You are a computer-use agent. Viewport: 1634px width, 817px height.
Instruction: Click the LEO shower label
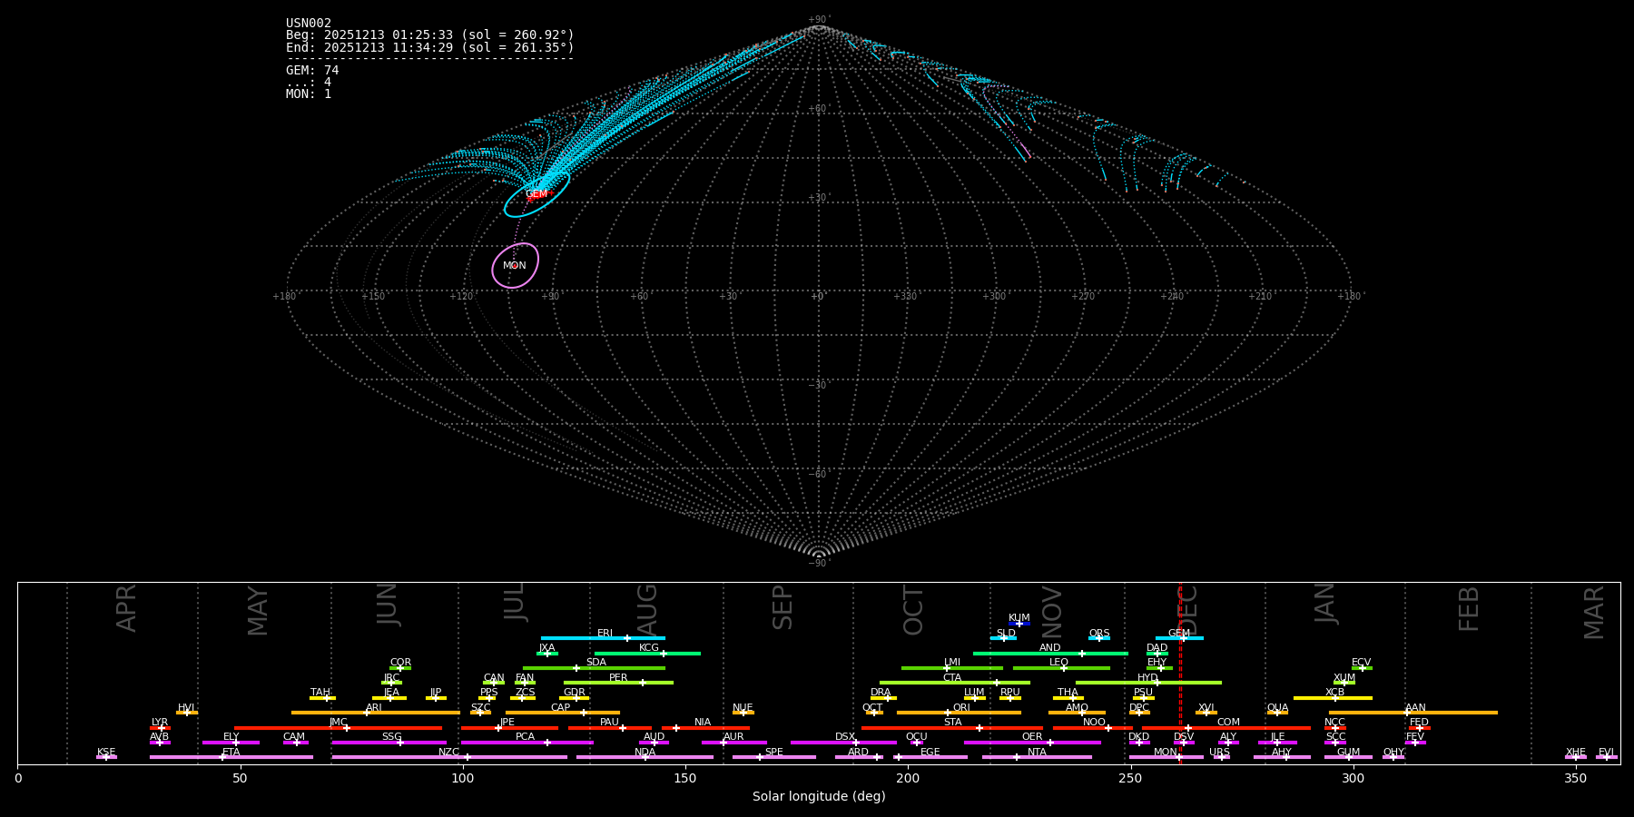(1059, 663)
